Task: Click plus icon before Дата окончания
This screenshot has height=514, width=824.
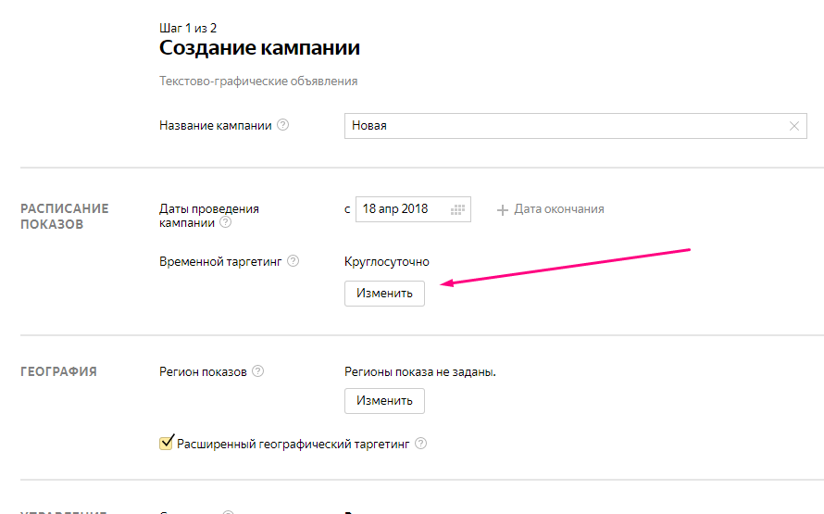Action: click(503, 210)
